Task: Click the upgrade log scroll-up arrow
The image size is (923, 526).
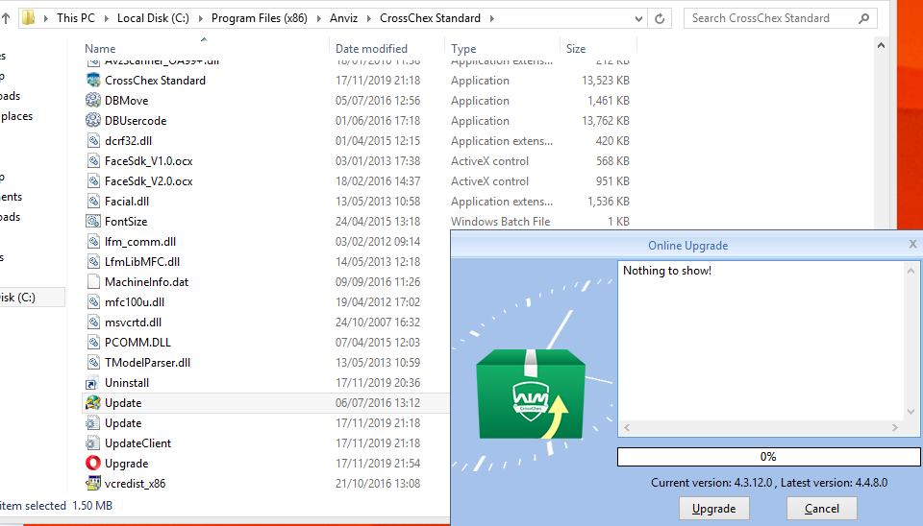Action: pos(911,271)
